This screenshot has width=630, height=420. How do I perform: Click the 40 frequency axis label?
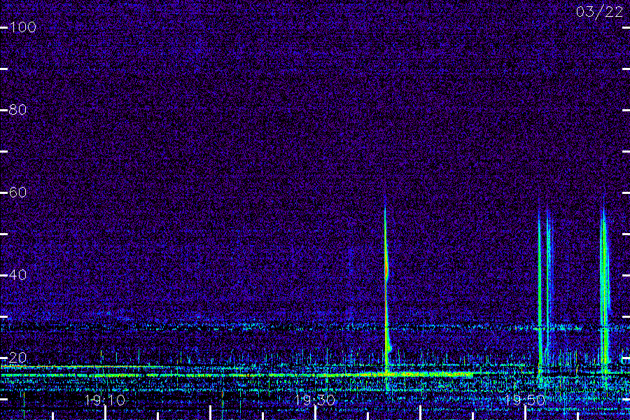point(18,275)
